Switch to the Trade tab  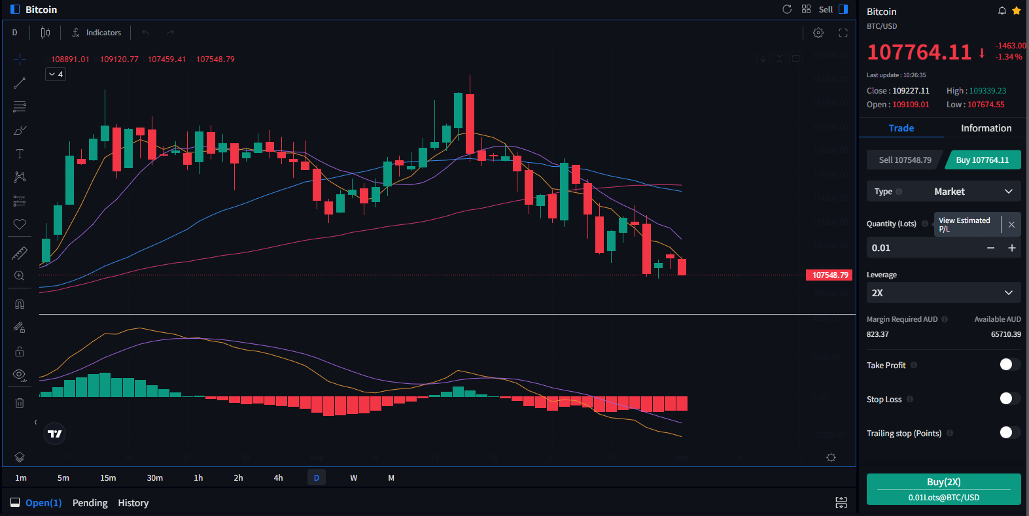pos(901,128)
